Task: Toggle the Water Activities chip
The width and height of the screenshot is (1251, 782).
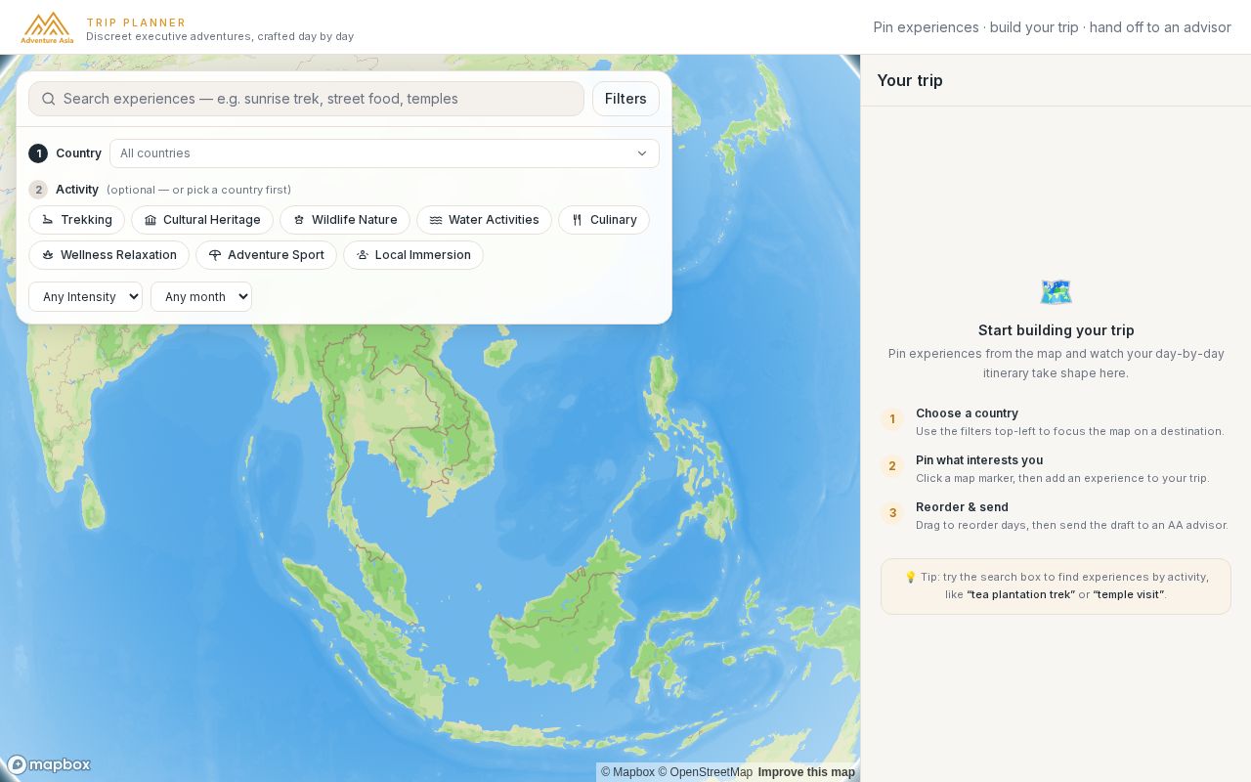Action: coord(484,220)
